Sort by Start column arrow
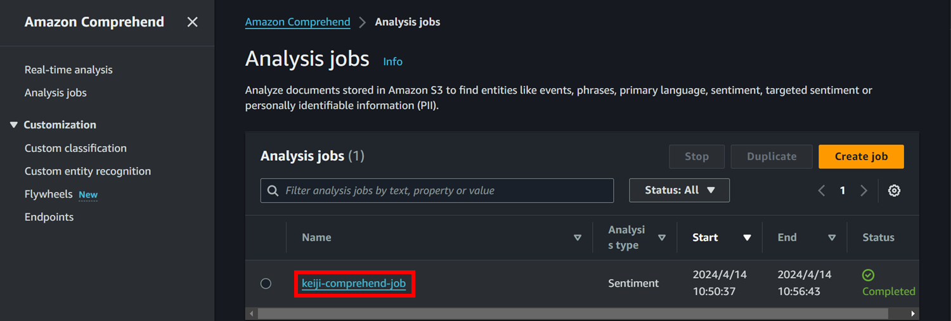 pos(747,238)
